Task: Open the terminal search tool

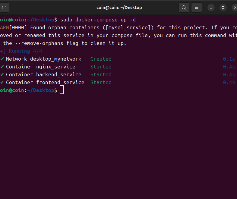Action: coord(184,8)
